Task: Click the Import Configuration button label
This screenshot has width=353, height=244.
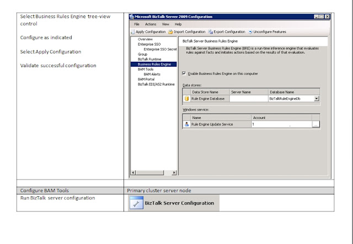Action: [x=190, y=32]
